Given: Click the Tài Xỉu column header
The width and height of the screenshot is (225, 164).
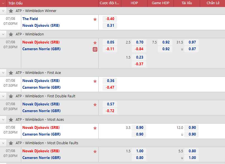Looking at the screenshot, I should (x=187, y=3).
